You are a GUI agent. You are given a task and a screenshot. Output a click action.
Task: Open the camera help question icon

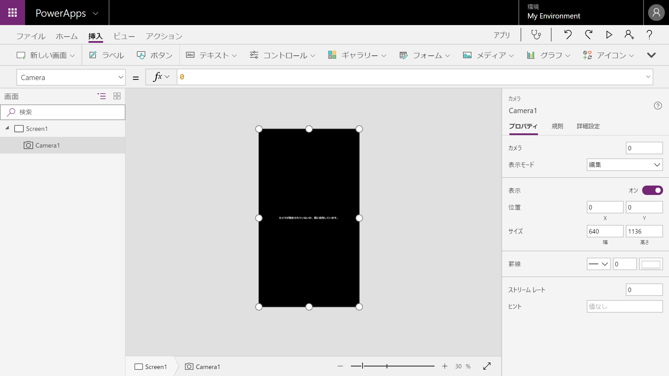pyautogui.click(x=658, y=106)
